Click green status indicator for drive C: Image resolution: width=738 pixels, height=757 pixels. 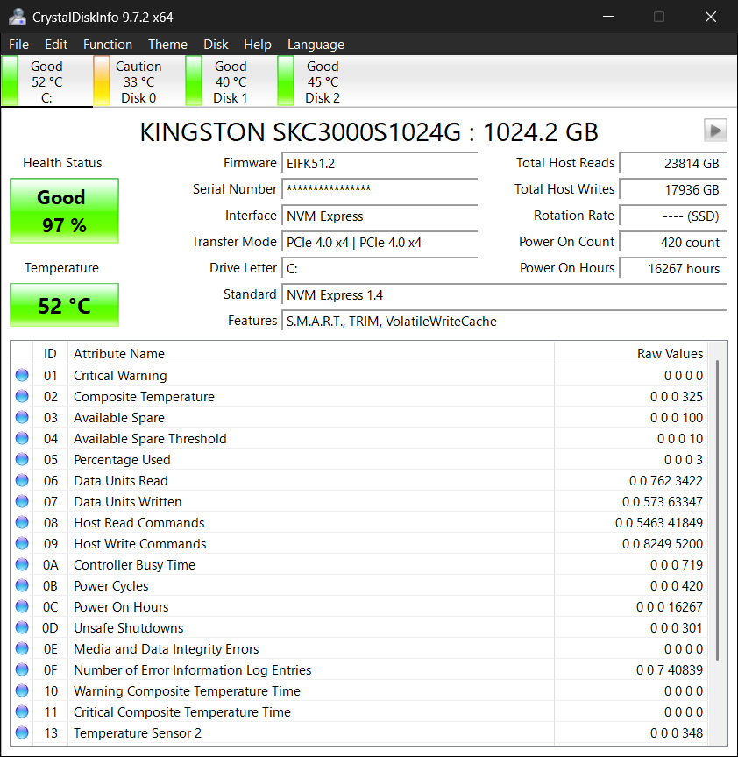10,81
